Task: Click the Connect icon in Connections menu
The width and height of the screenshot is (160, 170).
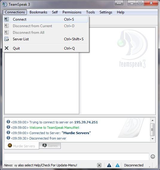Action: point(7,19)
